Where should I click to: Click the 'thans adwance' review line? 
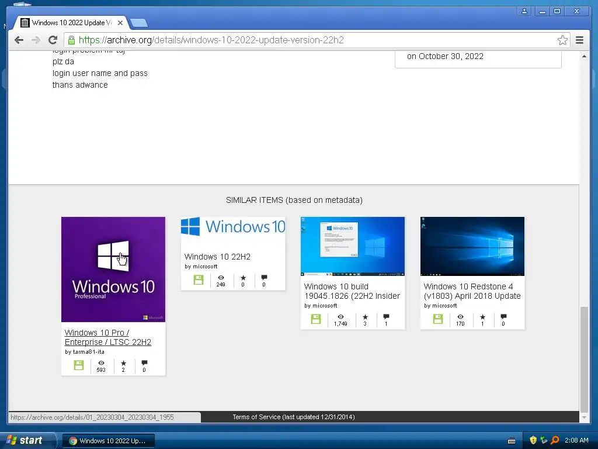tap(80, 85)
